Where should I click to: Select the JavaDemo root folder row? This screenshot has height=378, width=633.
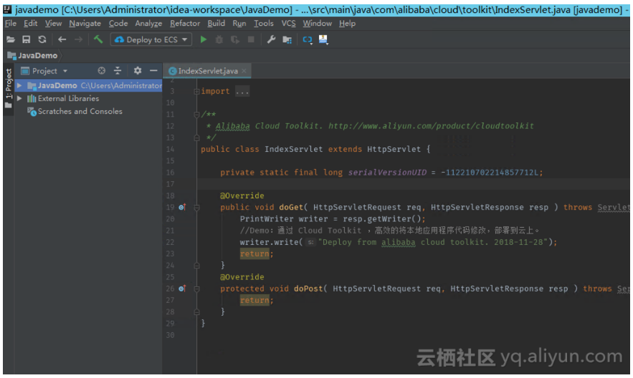(88, 85)
